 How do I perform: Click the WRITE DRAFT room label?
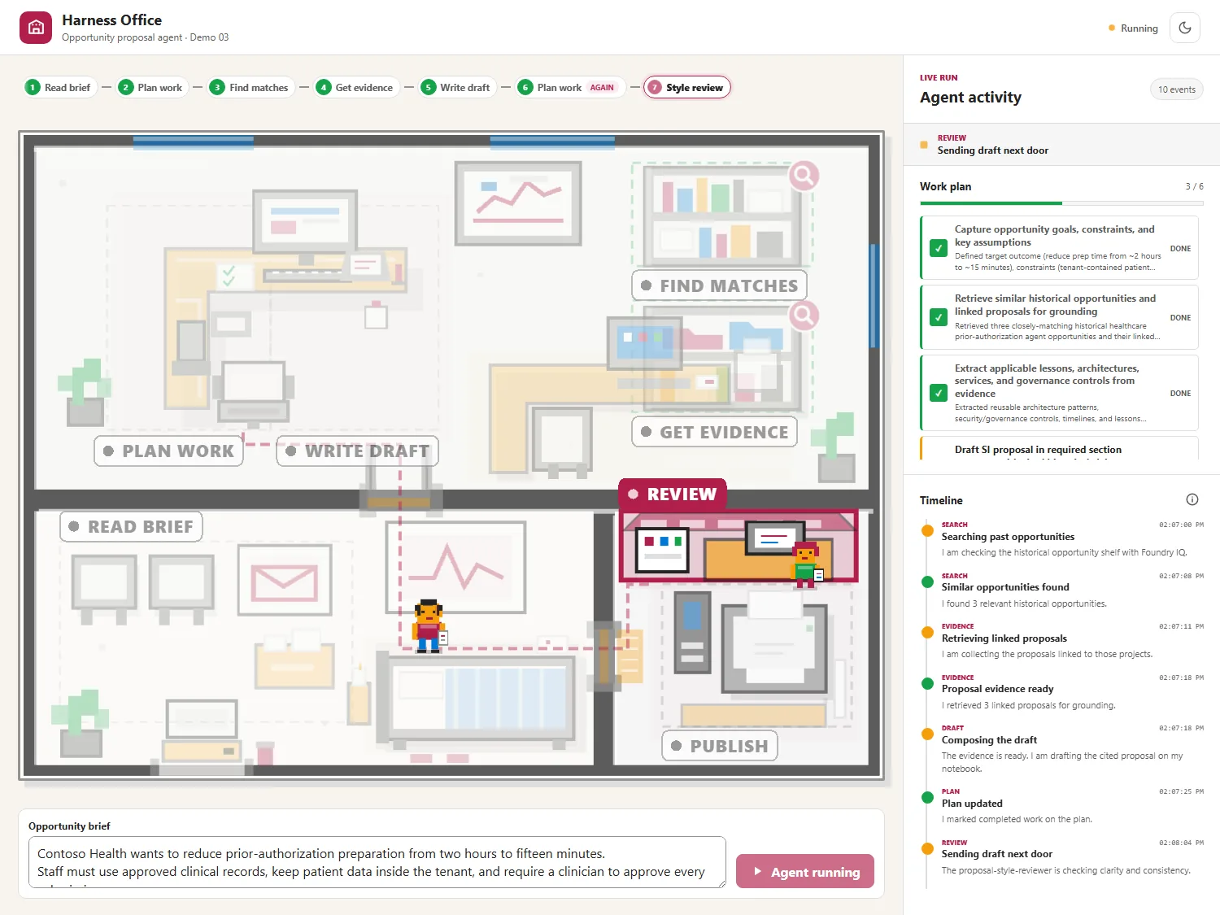358,451
